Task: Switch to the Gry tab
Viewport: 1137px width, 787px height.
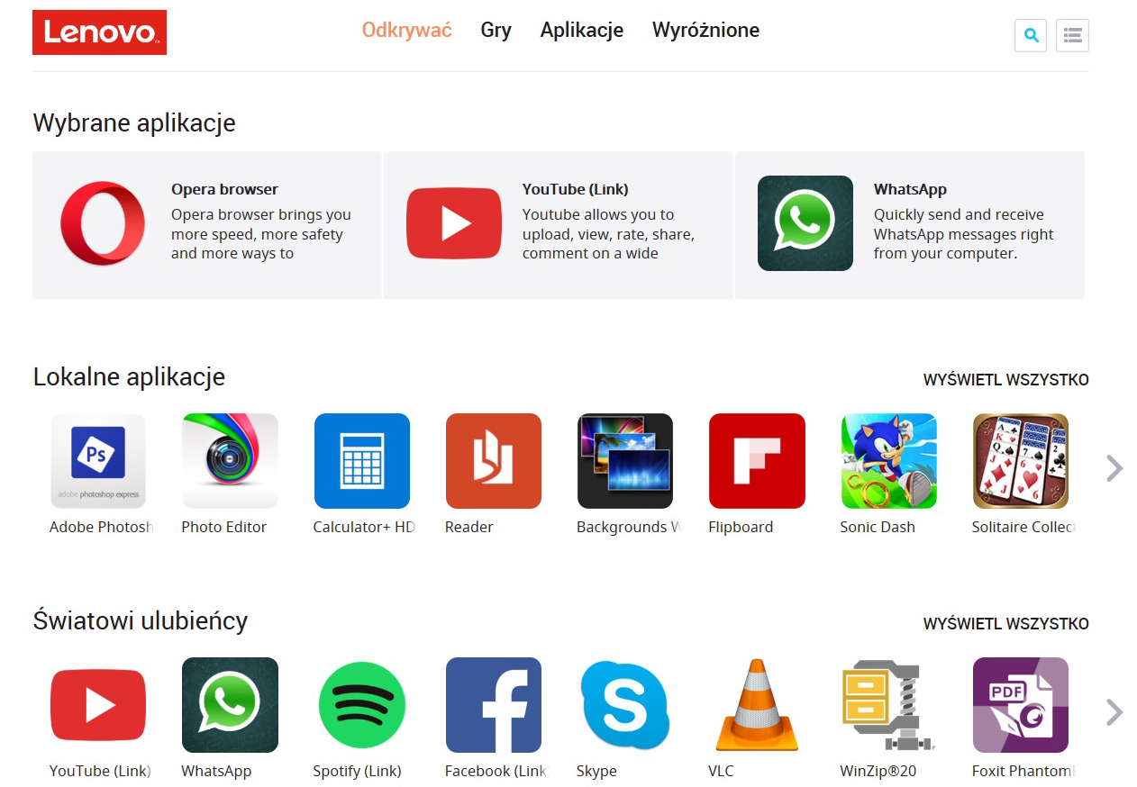Action: pyautogui.click(x=496, y=31)
